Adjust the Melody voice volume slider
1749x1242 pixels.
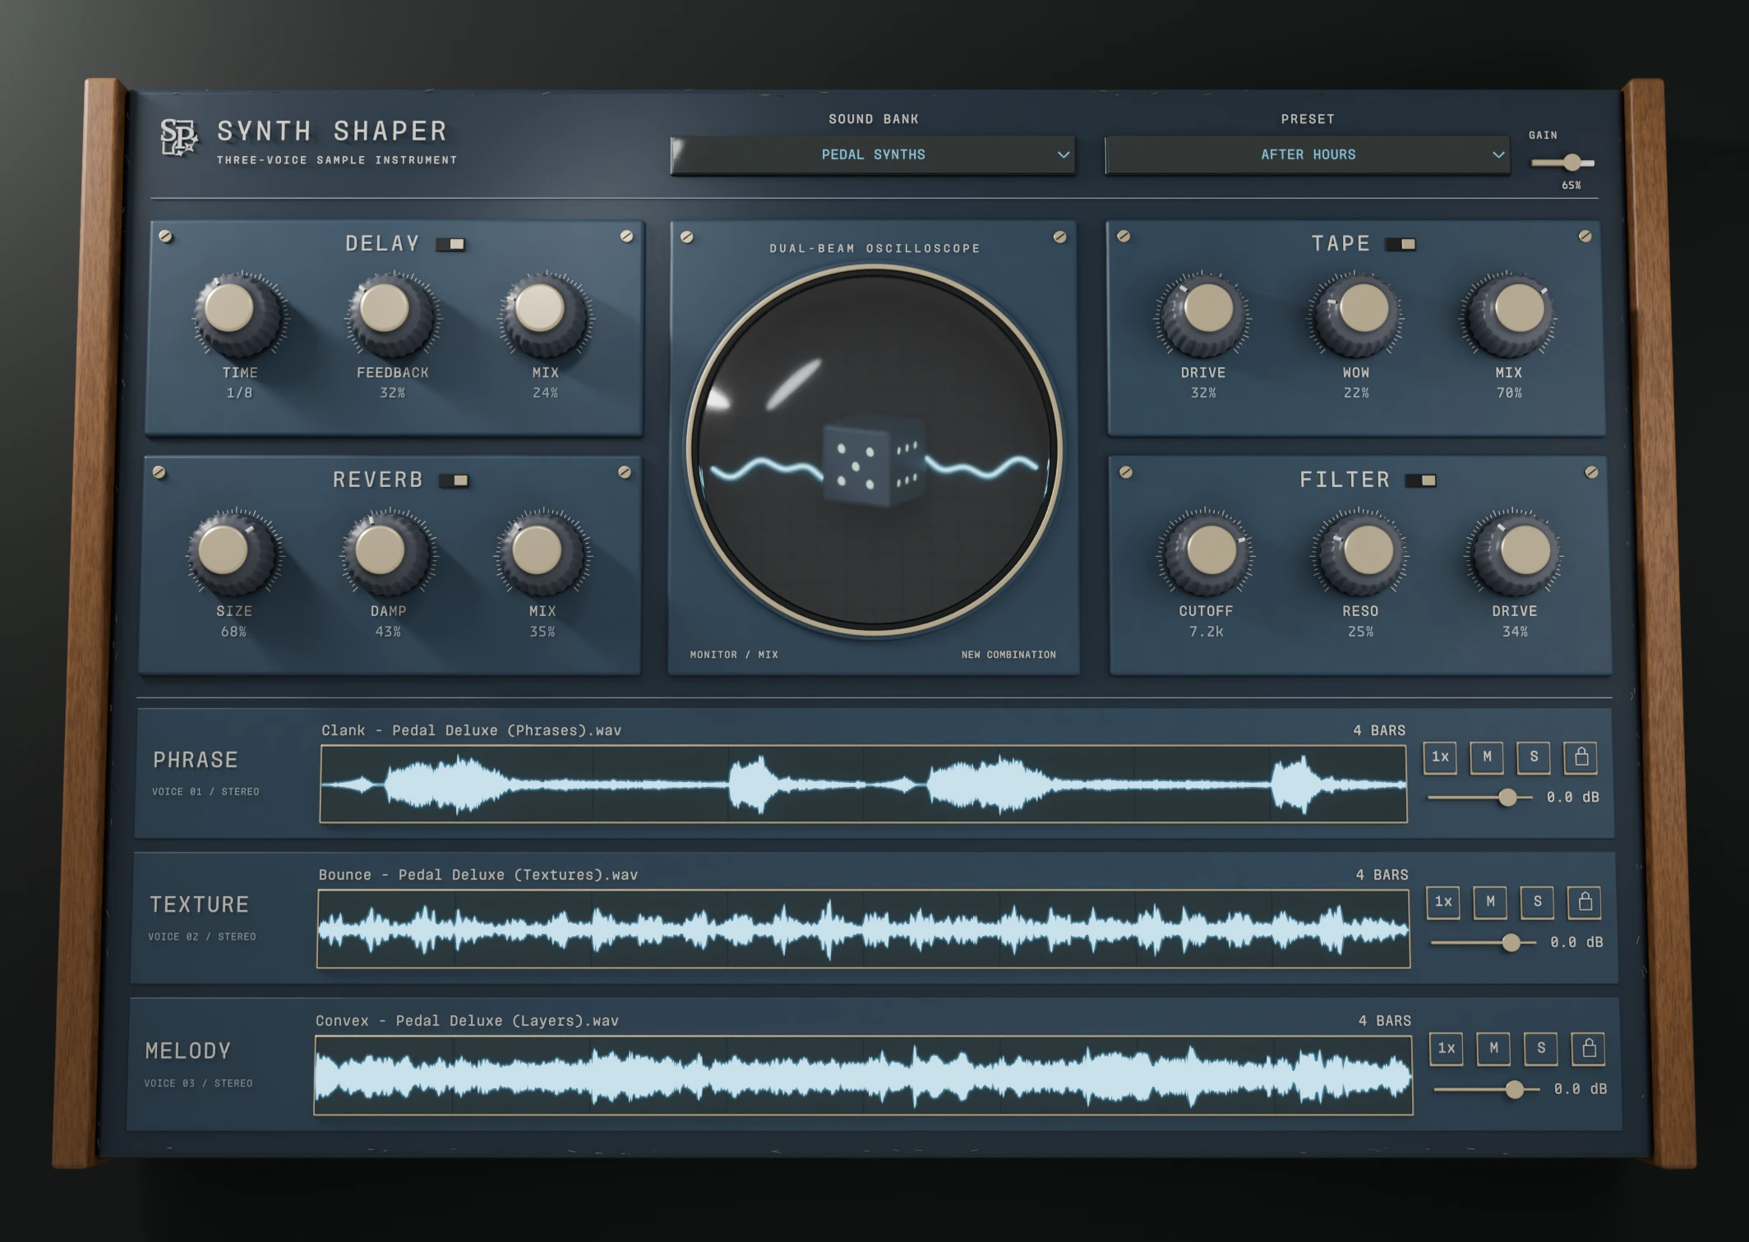1487,1089
